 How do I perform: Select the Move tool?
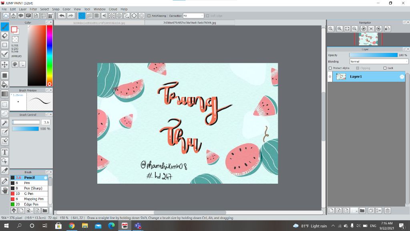[x=5, y=65]
